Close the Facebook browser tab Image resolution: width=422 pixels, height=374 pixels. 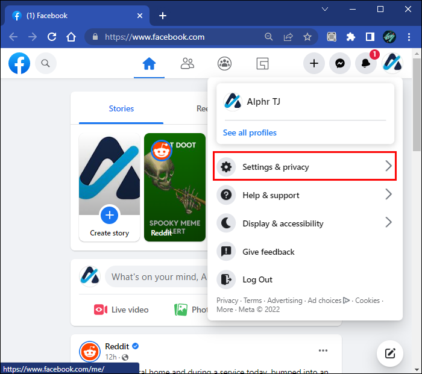tap(140, 16)
